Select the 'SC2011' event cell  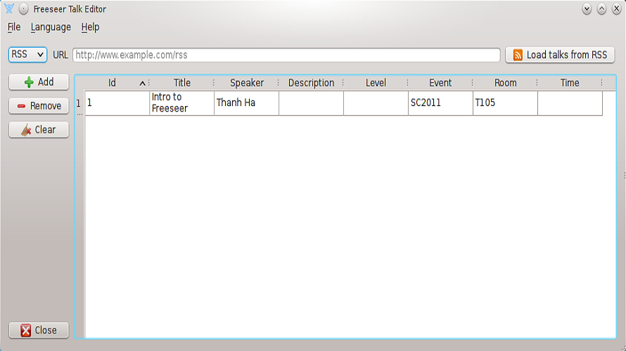[x=440, y=102]
